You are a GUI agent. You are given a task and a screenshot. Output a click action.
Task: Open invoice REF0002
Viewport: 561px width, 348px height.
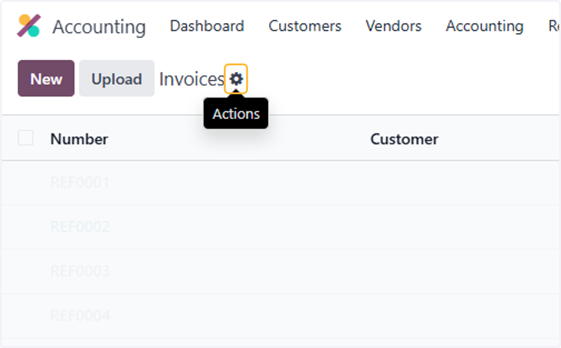[x=80, y=227]
